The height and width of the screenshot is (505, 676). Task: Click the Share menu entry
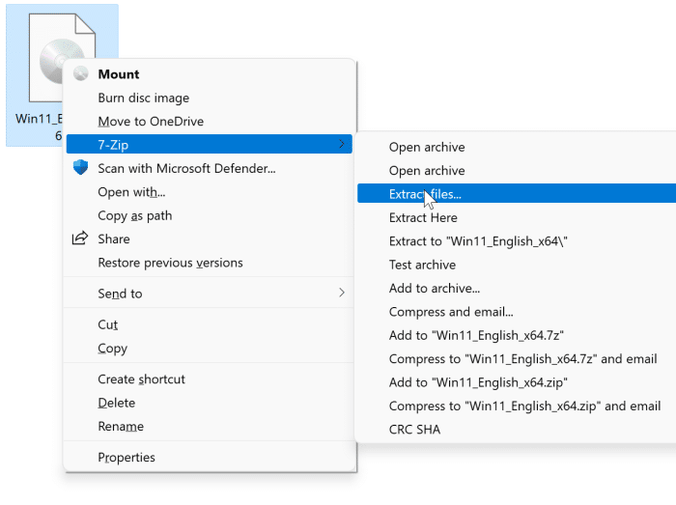tap(210, 239)
